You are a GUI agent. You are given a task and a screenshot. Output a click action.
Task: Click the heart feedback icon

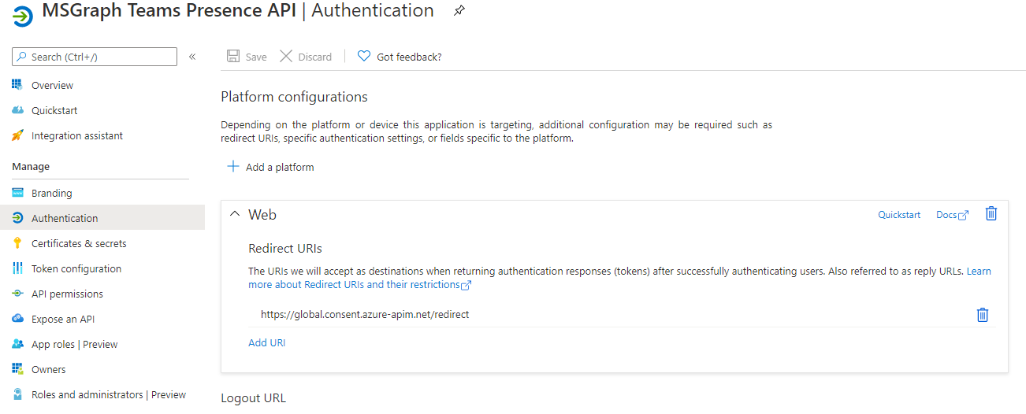pyautogui.click(x=363, y=57)
